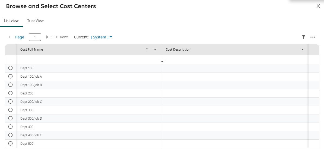Choose the Dept 500 radio button
The height and width of the screenshot is (158, 324).
click(x=11, y=144)
